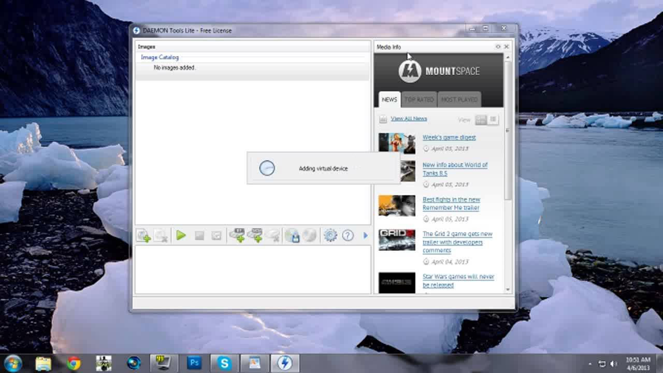Click the GRID 2 news thumbnail
Viewport: 663px width, 373px height.
[397, 240]
